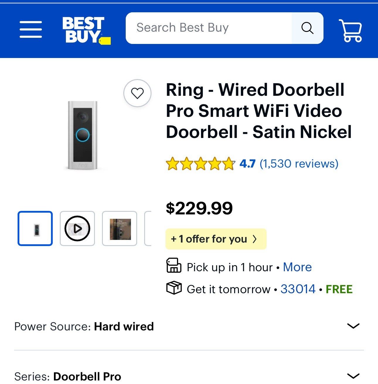
Task: Open the 1,530 reviews link
Action: pyautogui.click(x=299, y=163)
